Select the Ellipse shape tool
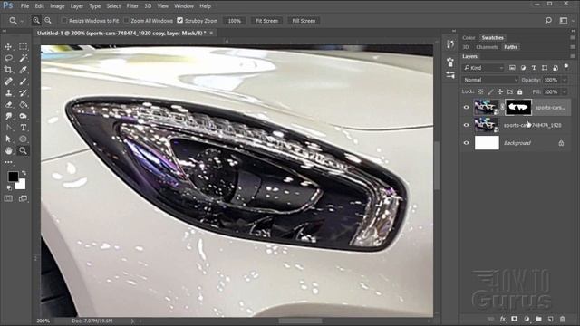This screenshot has height=326, width=580. [x=23, y=139]
